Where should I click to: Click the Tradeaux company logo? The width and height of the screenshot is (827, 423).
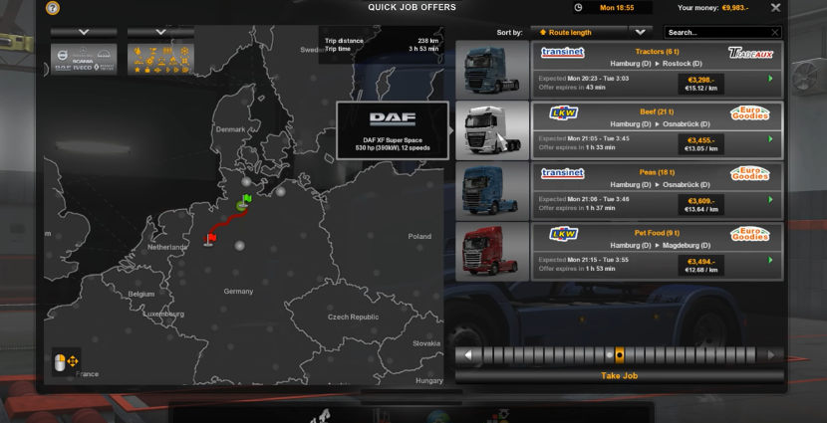click(749, 53)
